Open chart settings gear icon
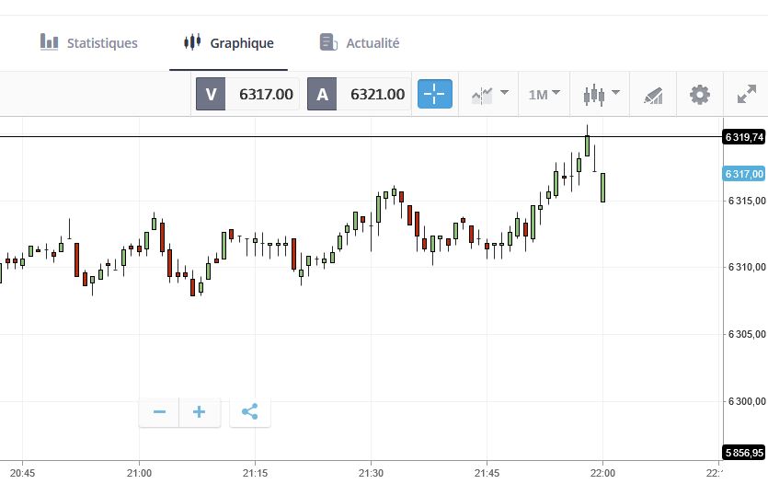 click(x=700, y=94)
